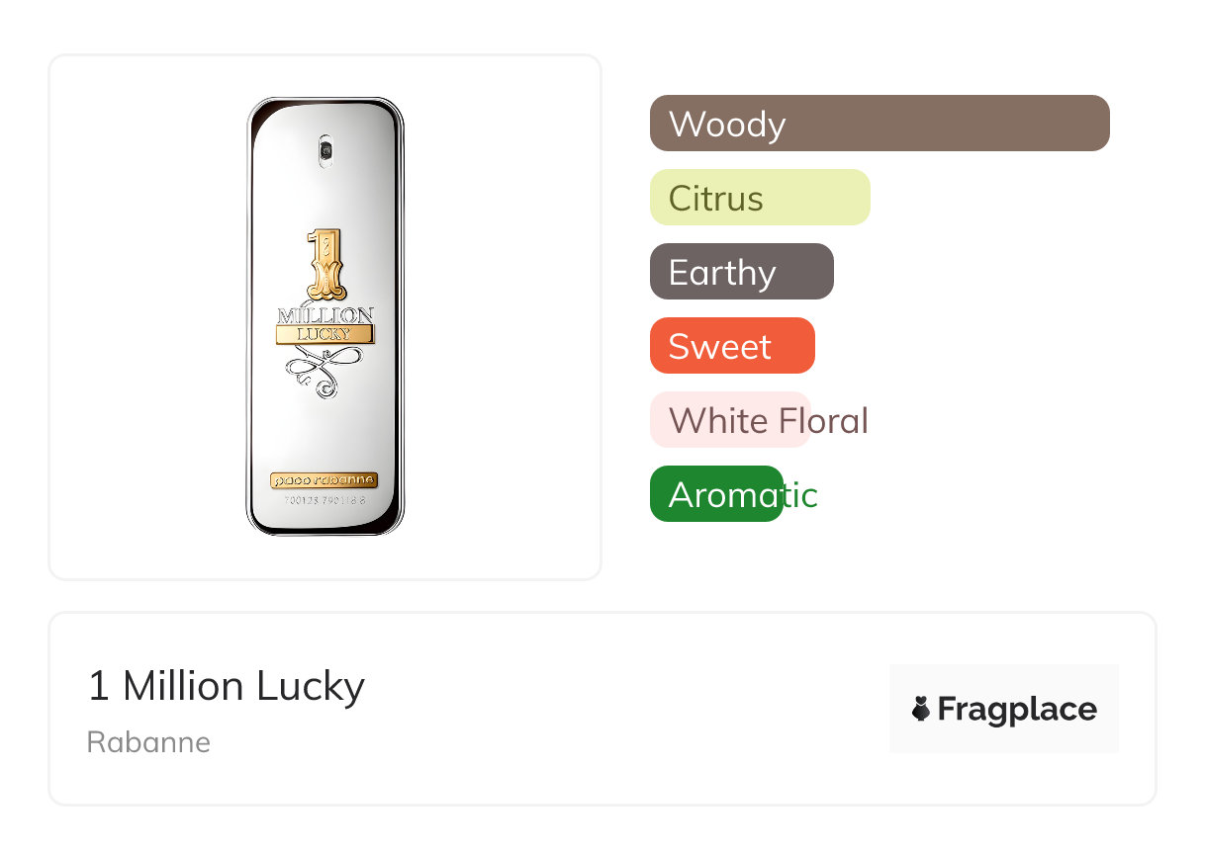
Task: Select the pink White Floral accord bar
Action: click(x=730, y=420)
